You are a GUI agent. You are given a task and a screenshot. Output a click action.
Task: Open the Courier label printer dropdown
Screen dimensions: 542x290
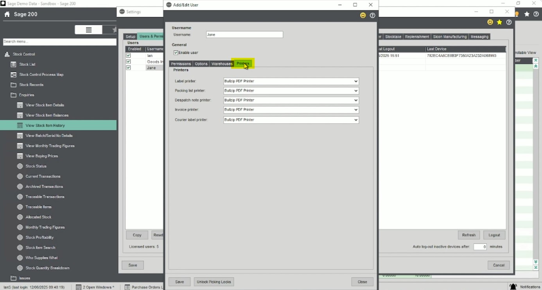[291, 120]
